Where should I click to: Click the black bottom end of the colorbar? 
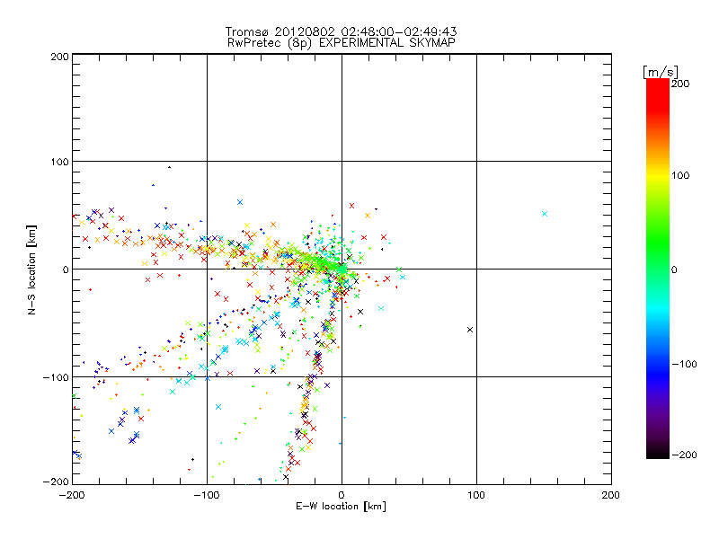click(x=658, y=452)
